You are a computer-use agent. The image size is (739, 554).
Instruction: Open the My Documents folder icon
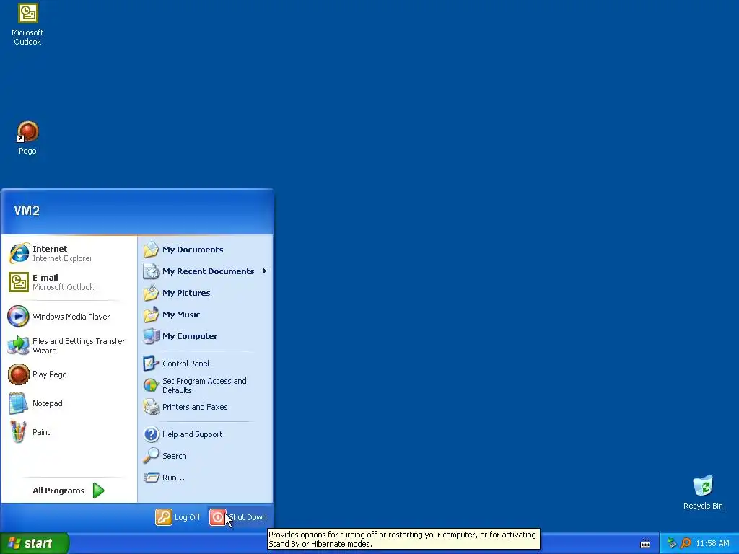[152, 250]
